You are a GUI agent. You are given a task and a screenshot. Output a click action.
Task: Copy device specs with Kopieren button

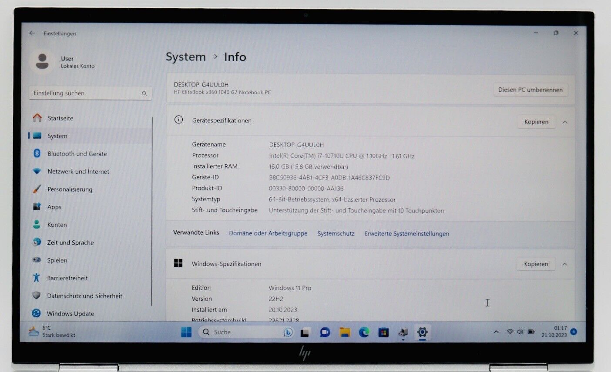click(536, 122)
